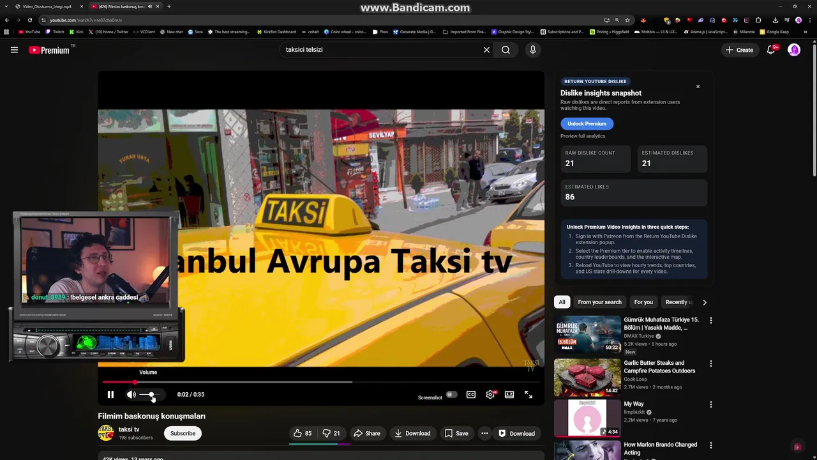Save video to playlist
817x460 pixels.
[456, 433]
